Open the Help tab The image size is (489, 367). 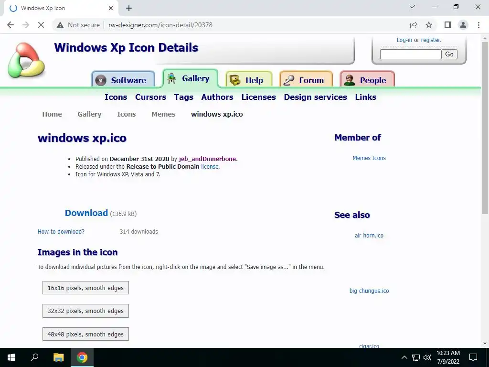coord(249,80)
